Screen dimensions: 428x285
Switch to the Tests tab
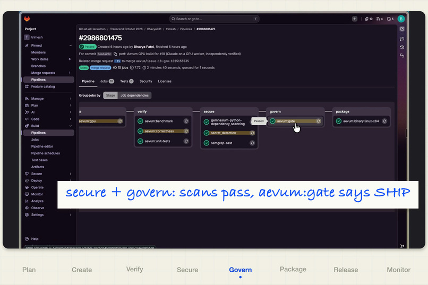[127, 81]
